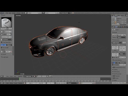The height and width of the screenshot is (96, 128).
Task: Add a new scene with plus icon
Action: [x=57, y=13]
